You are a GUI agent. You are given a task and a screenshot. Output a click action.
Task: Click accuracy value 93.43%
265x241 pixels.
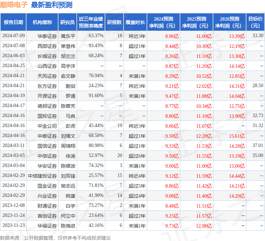tap(96, 46)
